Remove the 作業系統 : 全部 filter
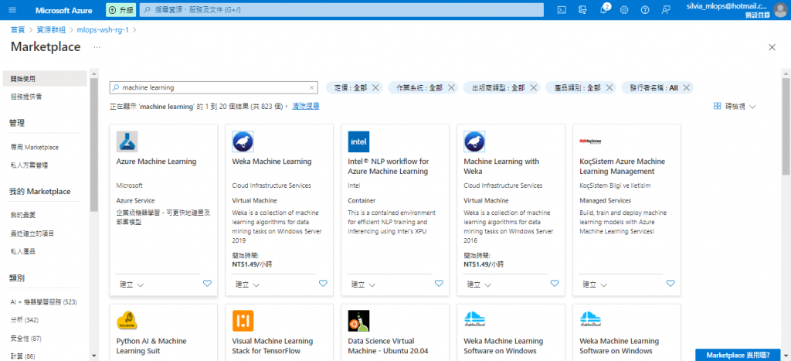 pos(451,88)
